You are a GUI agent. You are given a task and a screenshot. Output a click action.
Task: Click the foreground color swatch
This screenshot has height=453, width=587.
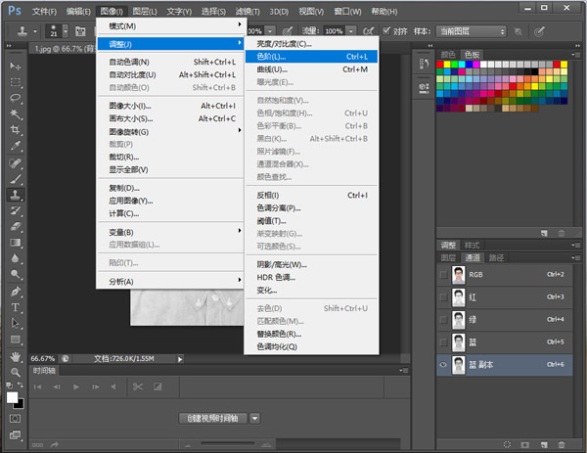pos(12,397)
